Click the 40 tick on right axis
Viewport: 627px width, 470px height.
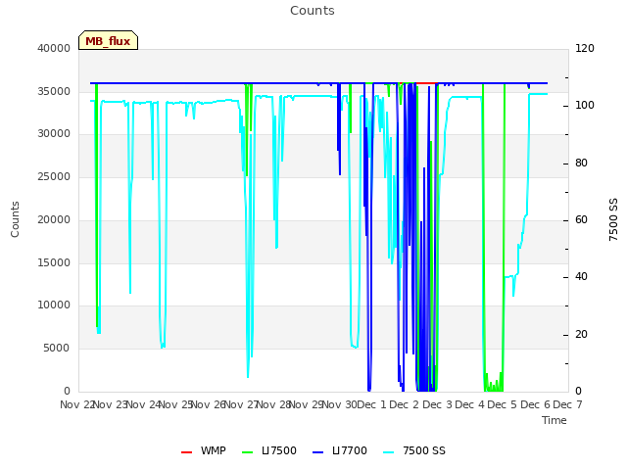point(581,276)
